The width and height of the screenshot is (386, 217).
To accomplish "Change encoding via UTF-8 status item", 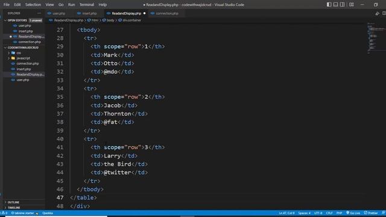I will (x=318, y=213).
